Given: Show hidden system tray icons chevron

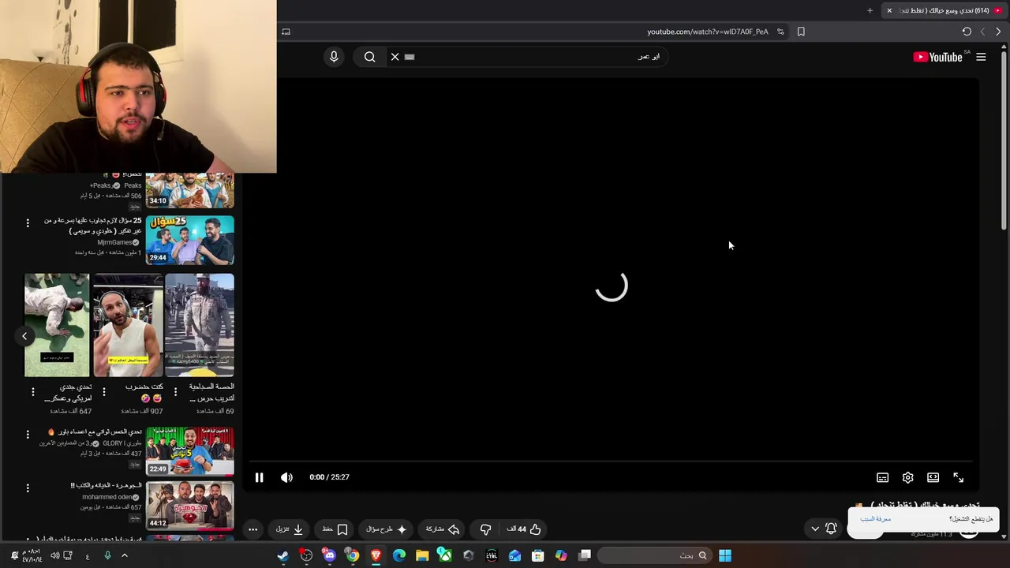Looking at the screenshot, I should [124, 555].
